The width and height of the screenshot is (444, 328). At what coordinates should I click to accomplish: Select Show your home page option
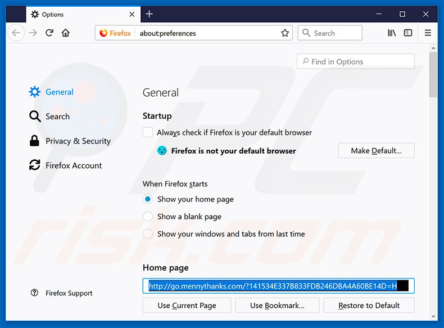click(148, 199)
